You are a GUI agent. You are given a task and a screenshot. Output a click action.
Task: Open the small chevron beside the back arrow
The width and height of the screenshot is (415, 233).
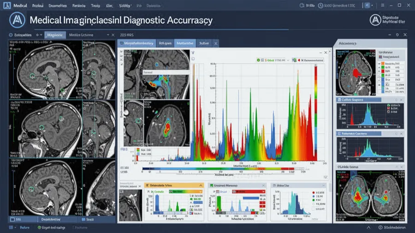41,35
